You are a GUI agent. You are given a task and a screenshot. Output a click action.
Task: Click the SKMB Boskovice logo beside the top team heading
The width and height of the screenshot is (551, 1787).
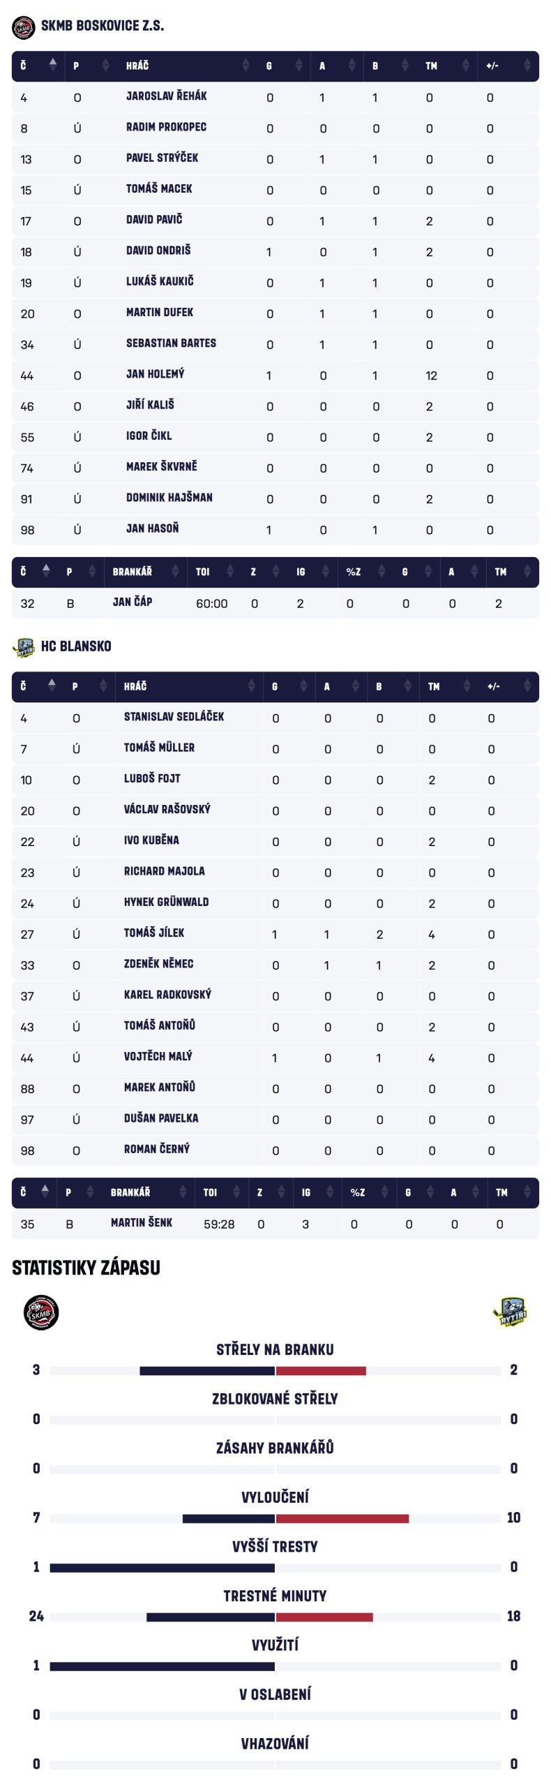pos(24,28)
